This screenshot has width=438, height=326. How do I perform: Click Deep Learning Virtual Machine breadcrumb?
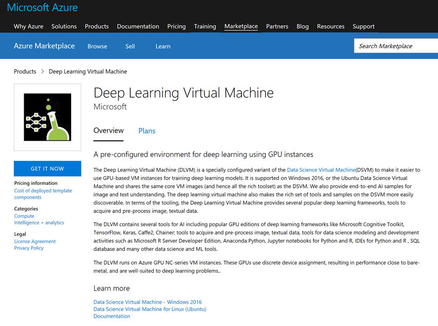click(x=87, y=72)
